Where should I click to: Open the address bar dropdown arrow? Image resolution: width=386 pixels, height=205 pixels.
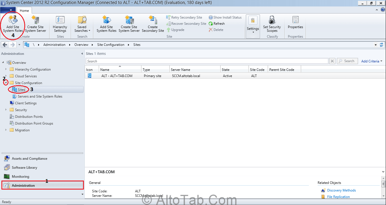point(376,45)
